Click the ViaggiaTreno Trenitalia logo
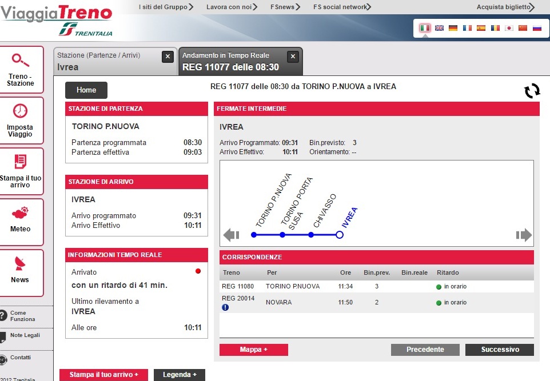The image size is (550, 381). coord(57,21)
